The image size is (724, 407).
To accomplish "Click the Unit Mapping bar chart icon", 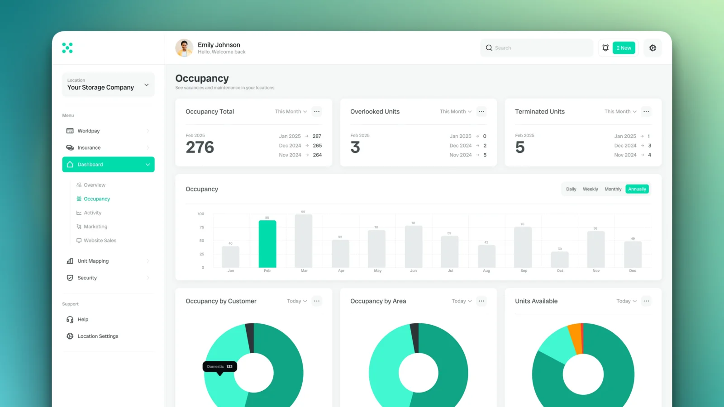I will (x=70, y=261).
